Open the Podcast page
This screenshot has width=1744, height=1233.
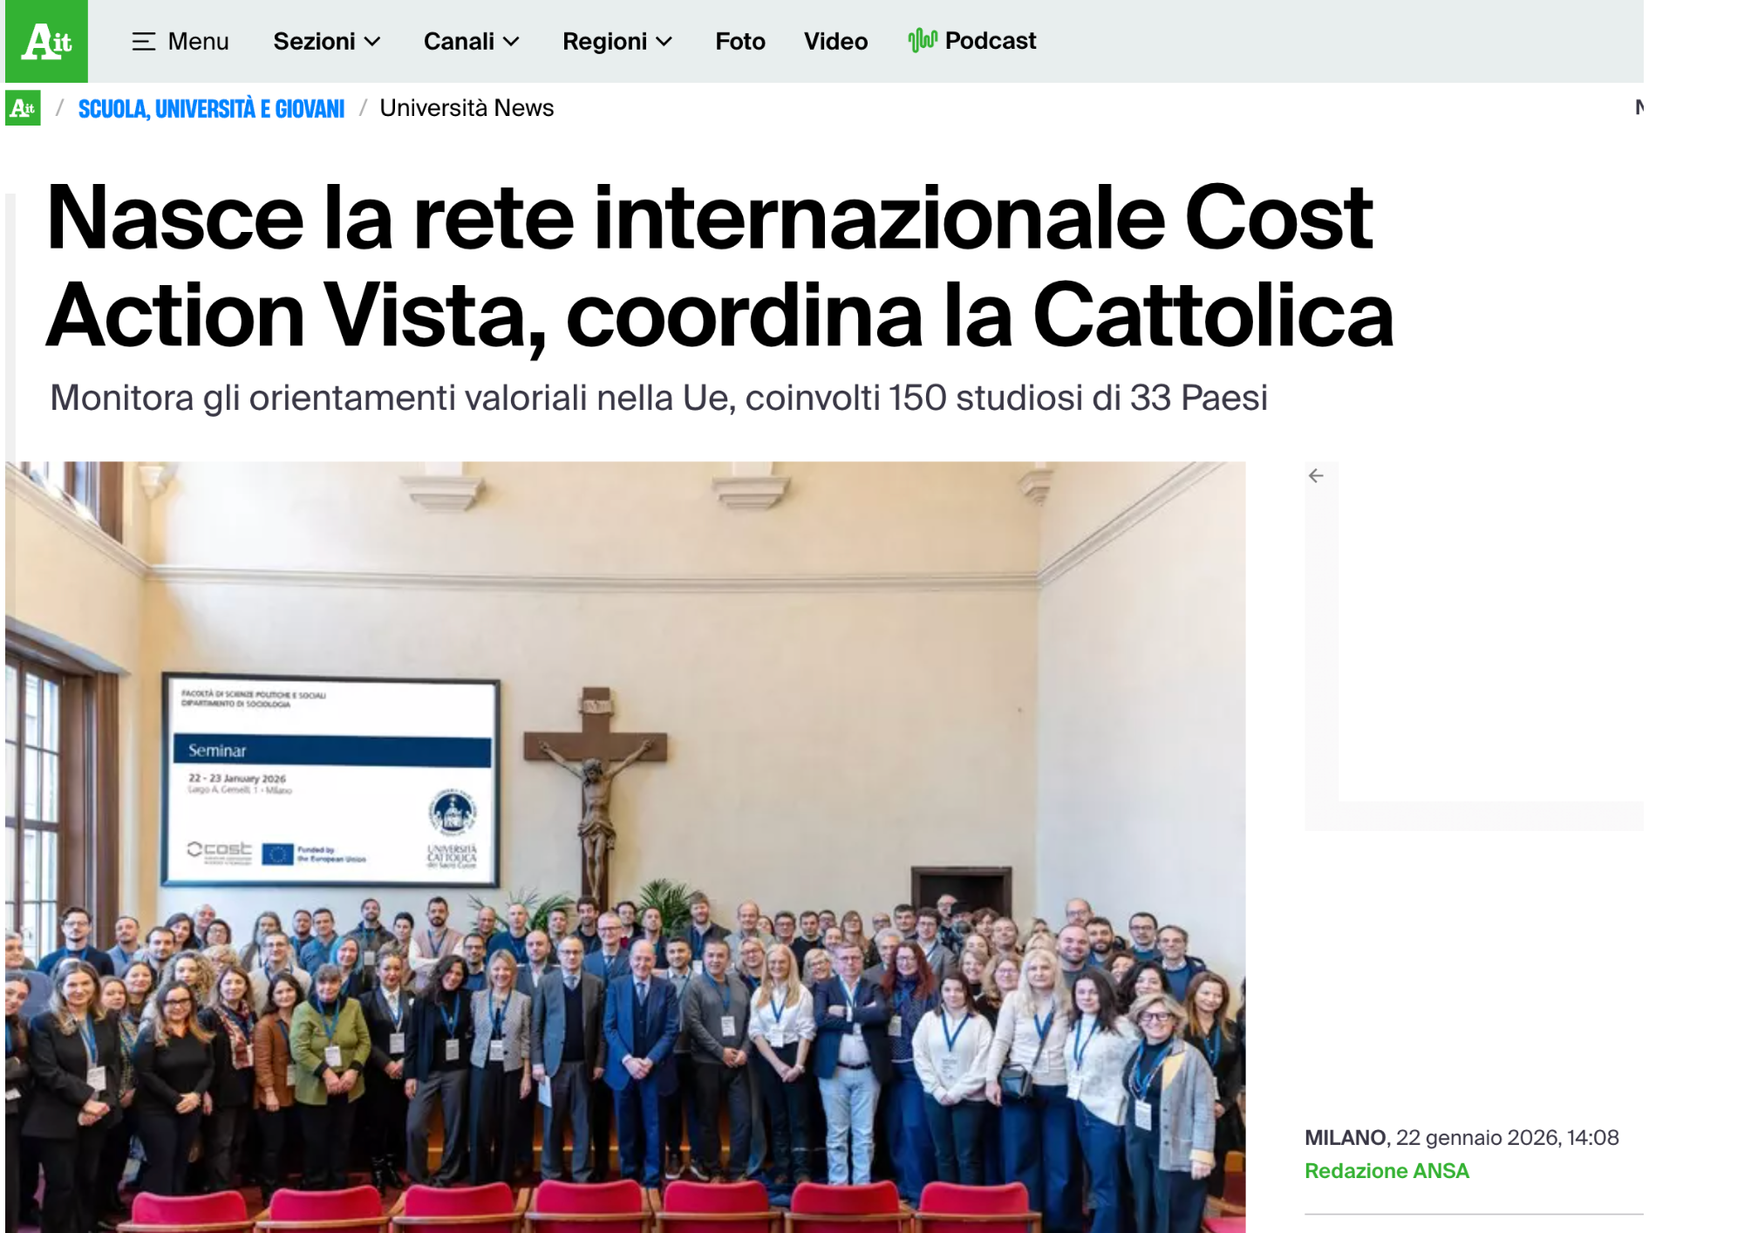(990, 41)
